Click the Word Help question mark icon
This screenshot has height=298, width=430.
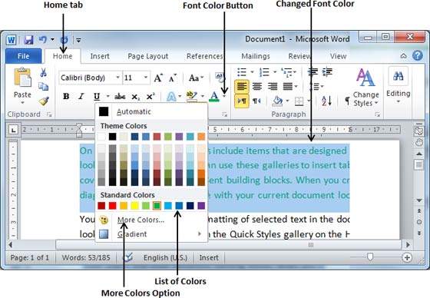click(418, 56)
